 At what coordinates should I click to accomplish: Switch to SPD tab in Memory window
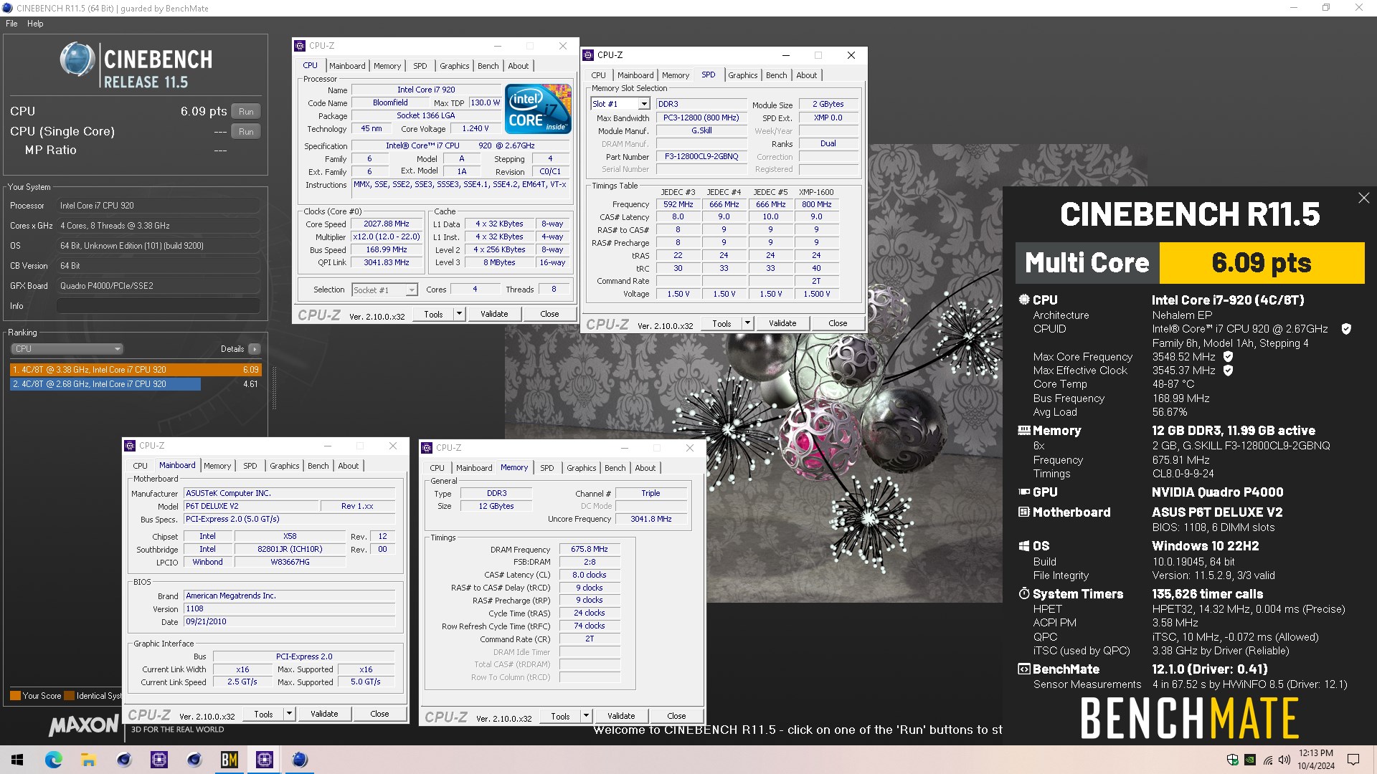(546, 468)
